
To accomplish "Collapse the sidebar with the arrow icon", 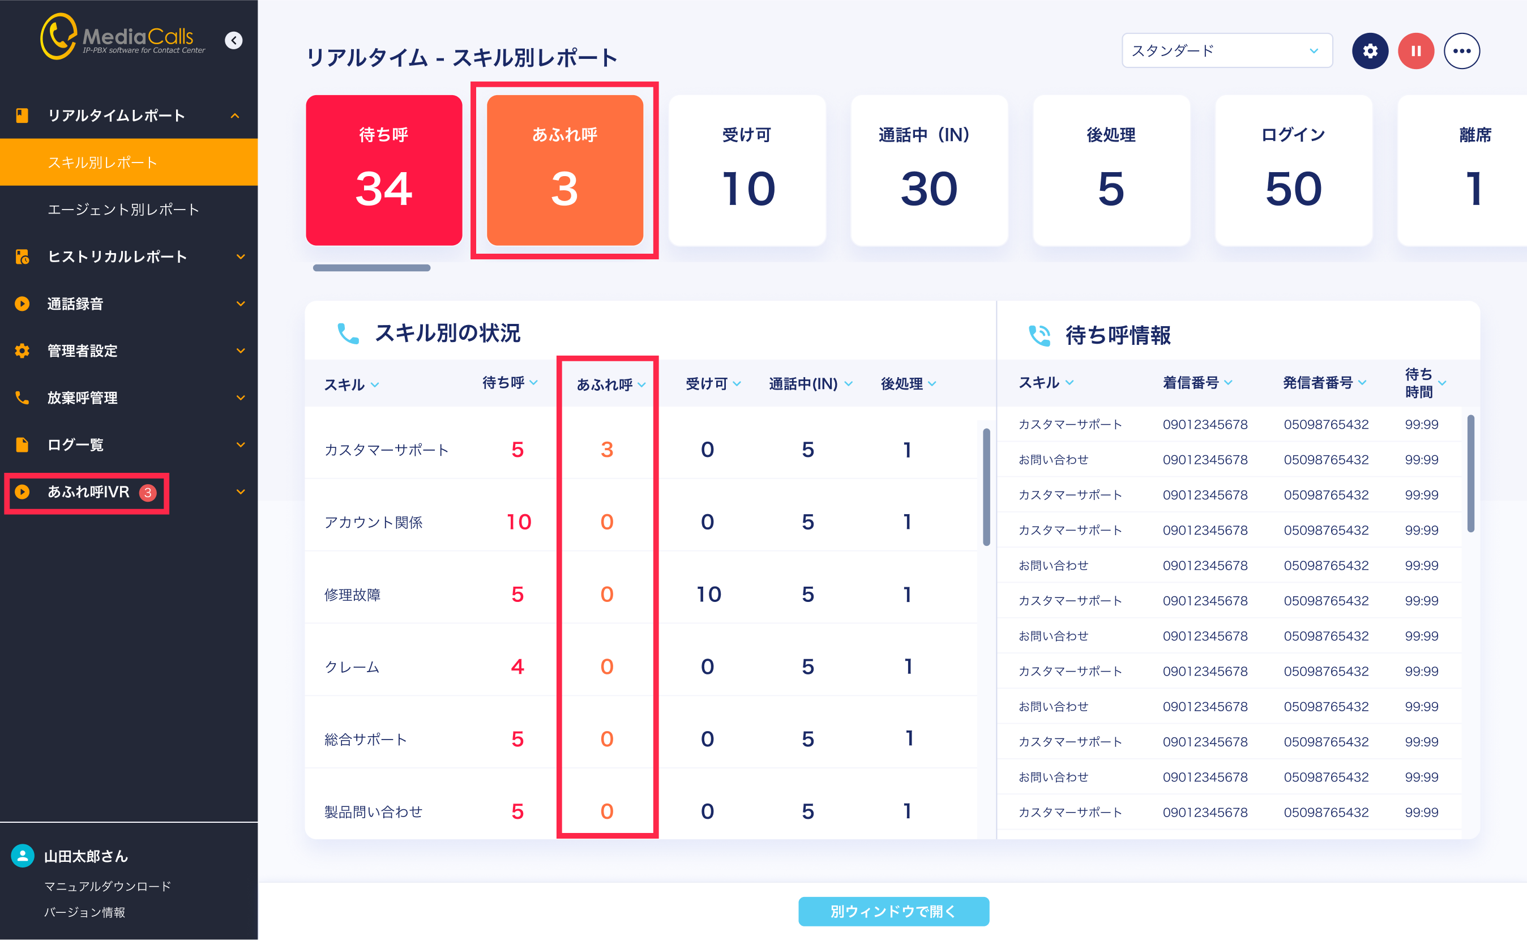I will (x=234, y=40).
